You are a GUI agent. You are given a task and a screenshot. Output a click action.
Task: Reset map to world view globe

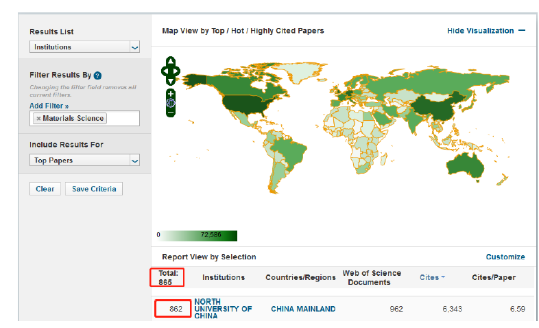pyautogui.click(x=171, y=103)
